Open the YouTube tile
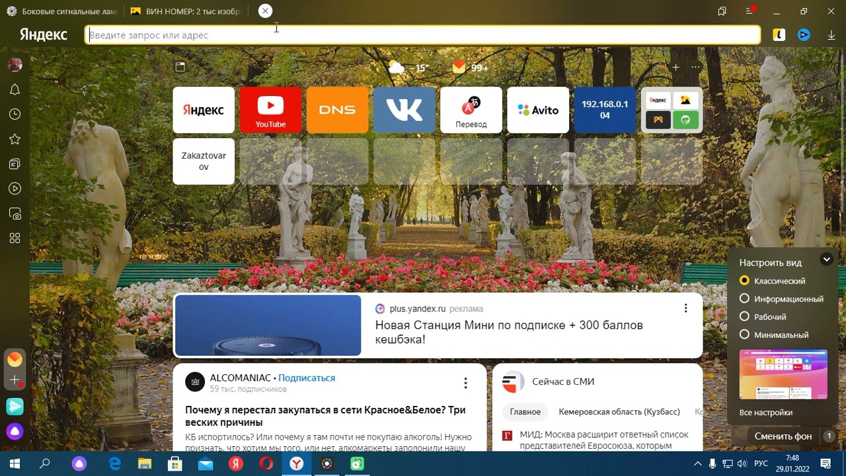The image size is (846, 476). [270, 110]
